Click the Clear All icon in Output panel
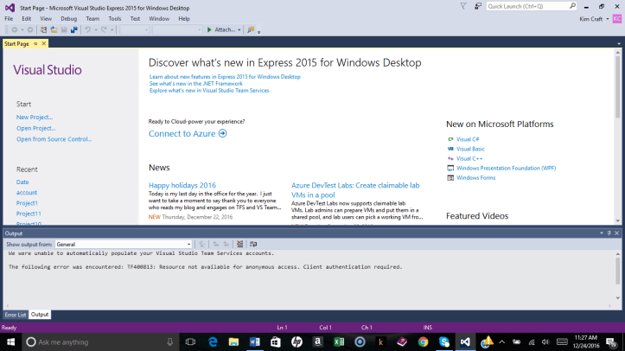Viewport: 625px width, 351px height. click(x=240, y=245)
